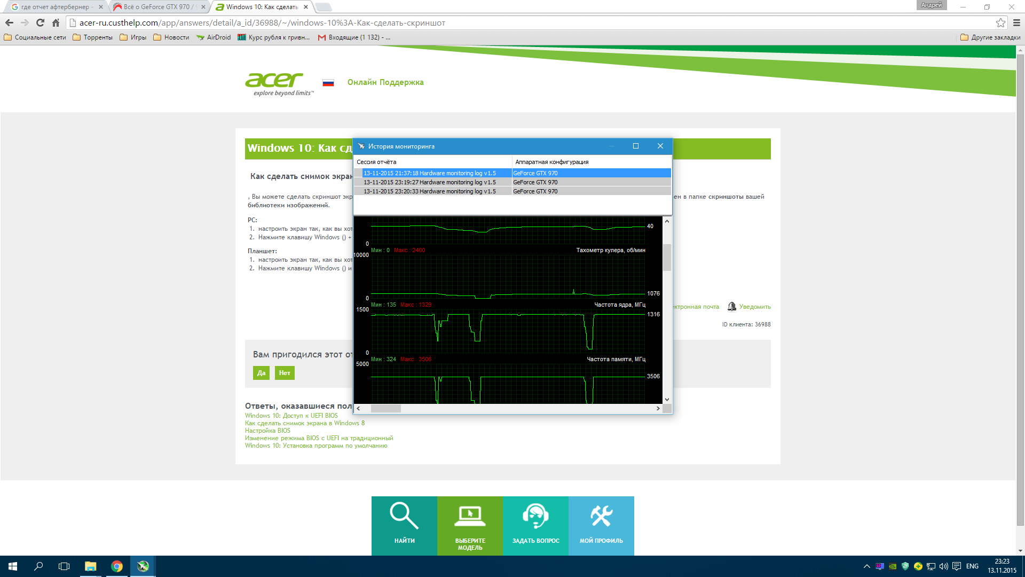Select the 23:19:27 hardware monitoring log session

(x=430, y=182)
